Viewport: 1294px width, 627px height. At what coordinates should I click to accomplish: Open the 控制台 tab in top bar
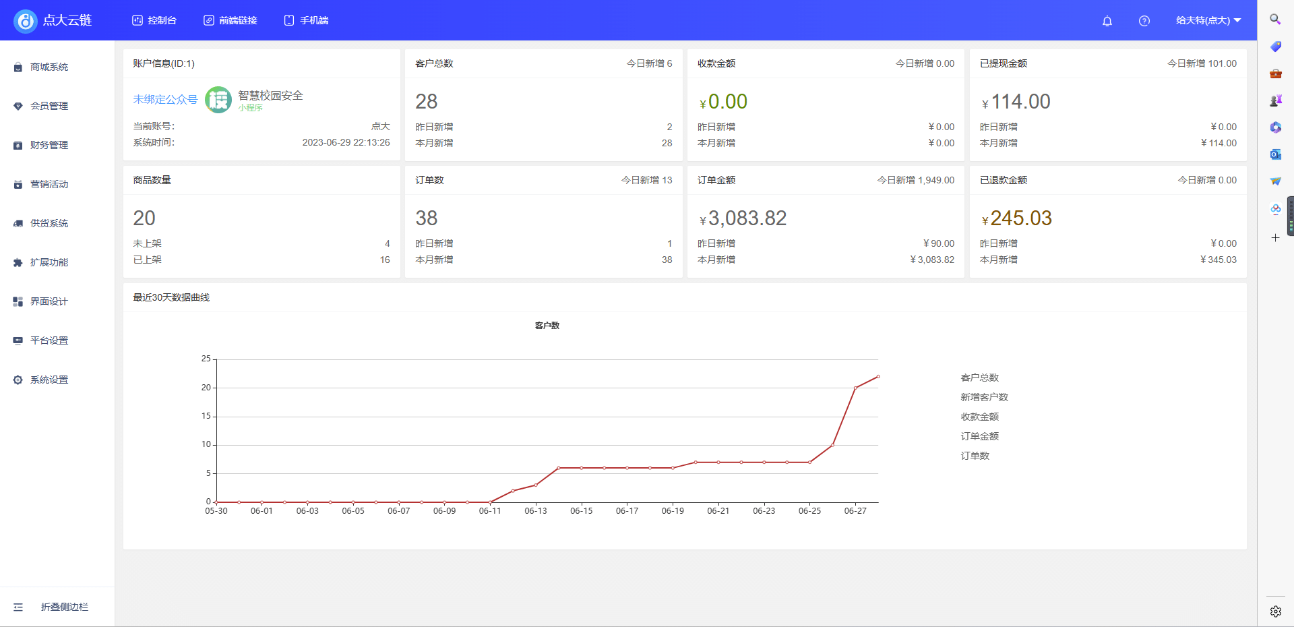pos(154,20)
